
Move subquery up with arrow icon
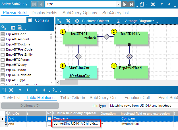(162, 4)
